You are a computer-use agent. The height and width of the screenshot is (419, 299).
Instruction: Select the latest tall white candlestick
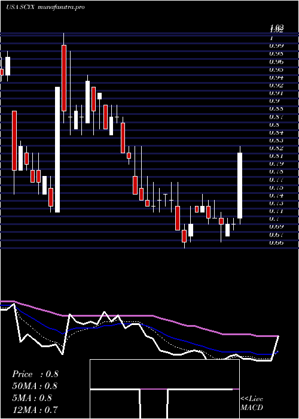click(240, 186)
